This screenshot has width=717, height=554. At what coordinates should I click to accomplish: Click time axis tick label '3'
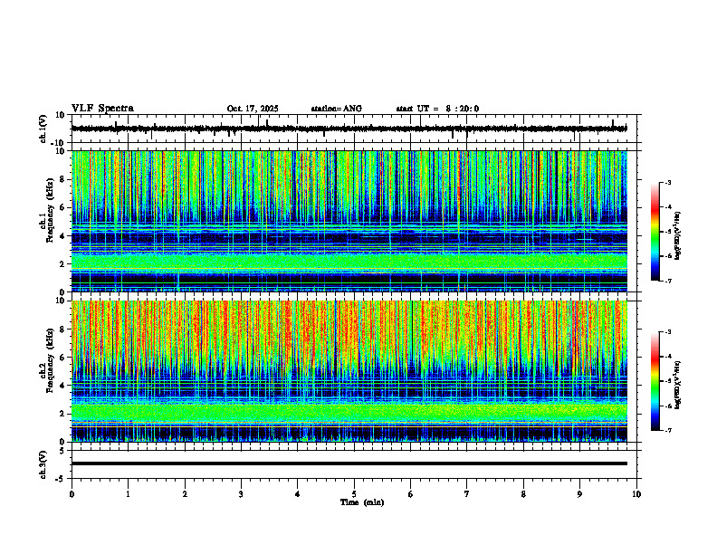[x=241, y=494]
